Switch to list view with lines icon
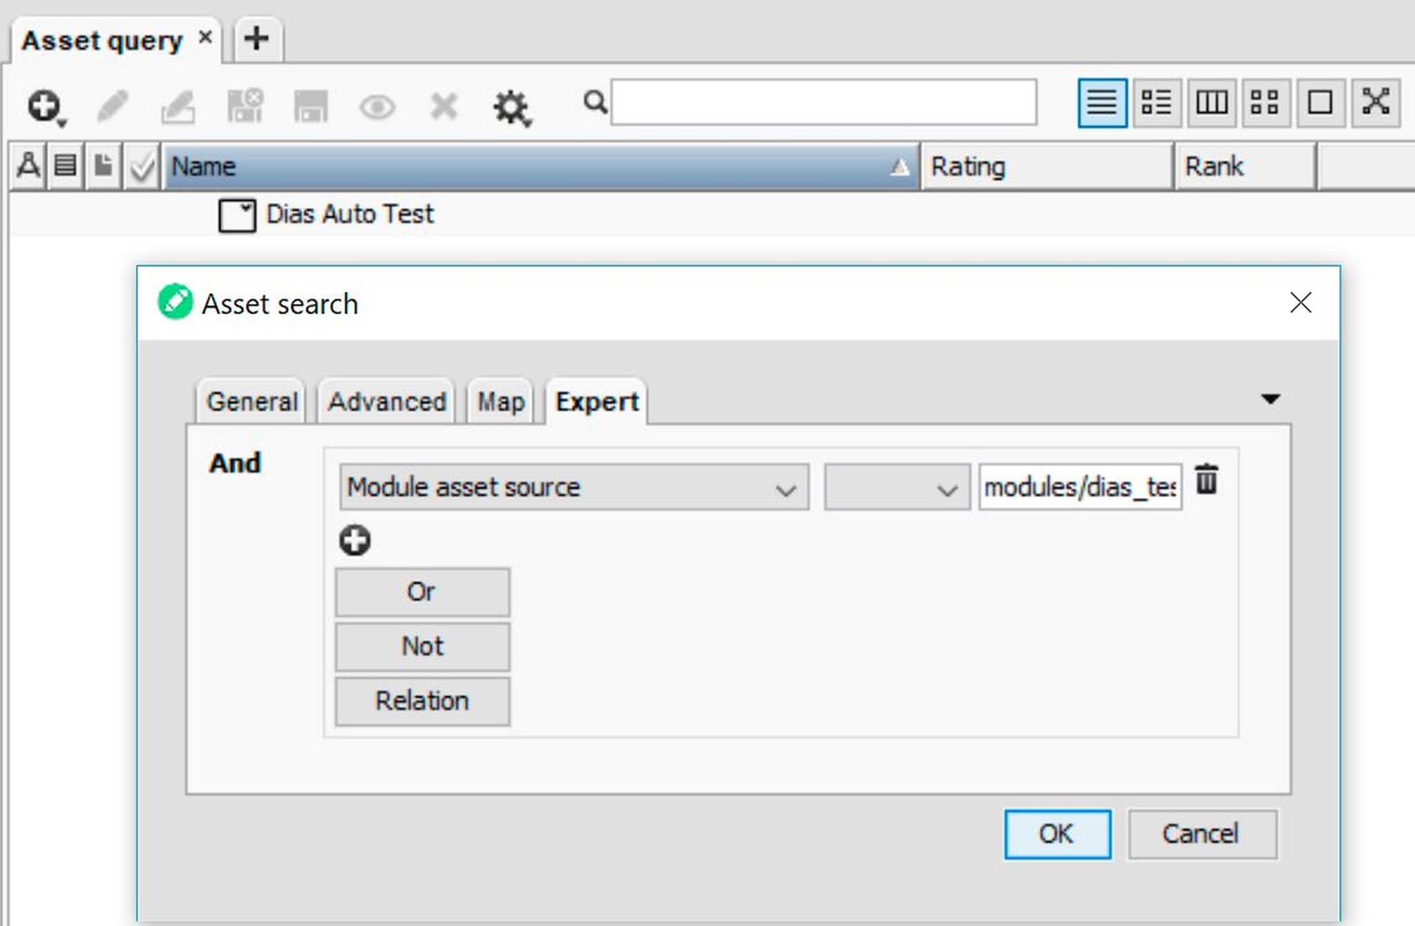This screenshot has width=1415, height=926. coord(1101,103)
